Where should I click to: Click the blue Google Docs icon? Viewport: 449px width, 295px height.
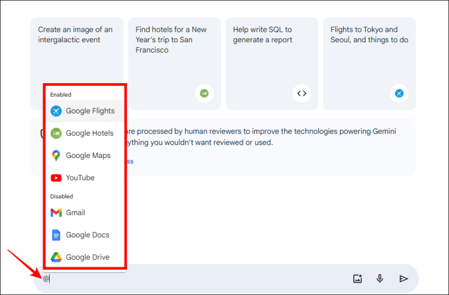pos(56,235)
